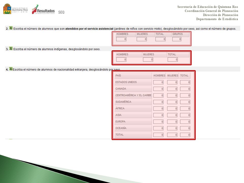Click MUJERES field in EUROPA row
The height and width of the screenshot is (183, 244).
point(172,122)
